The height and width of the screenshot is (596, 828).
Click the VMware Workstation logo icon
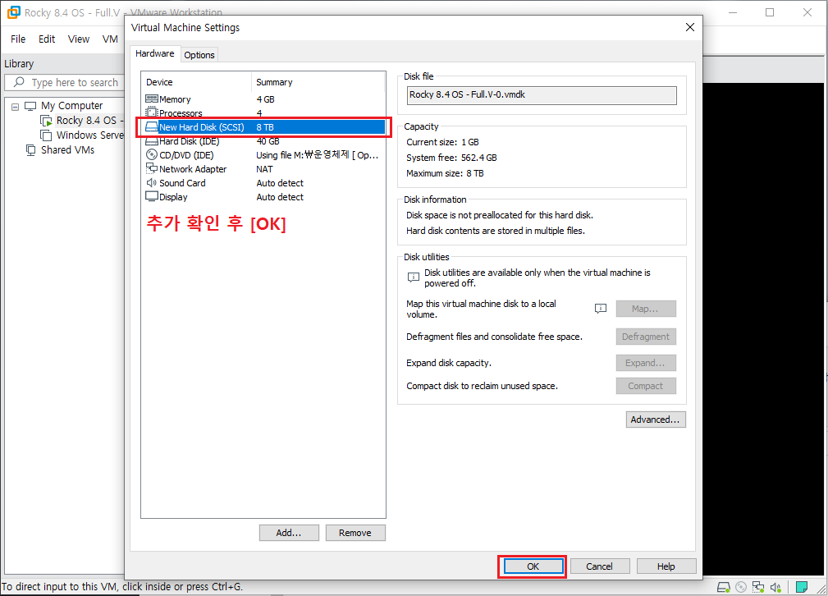click(13, 12)
